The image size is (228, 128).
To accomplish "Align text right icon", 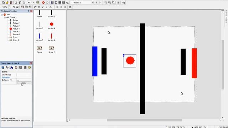I will (65, 7).
